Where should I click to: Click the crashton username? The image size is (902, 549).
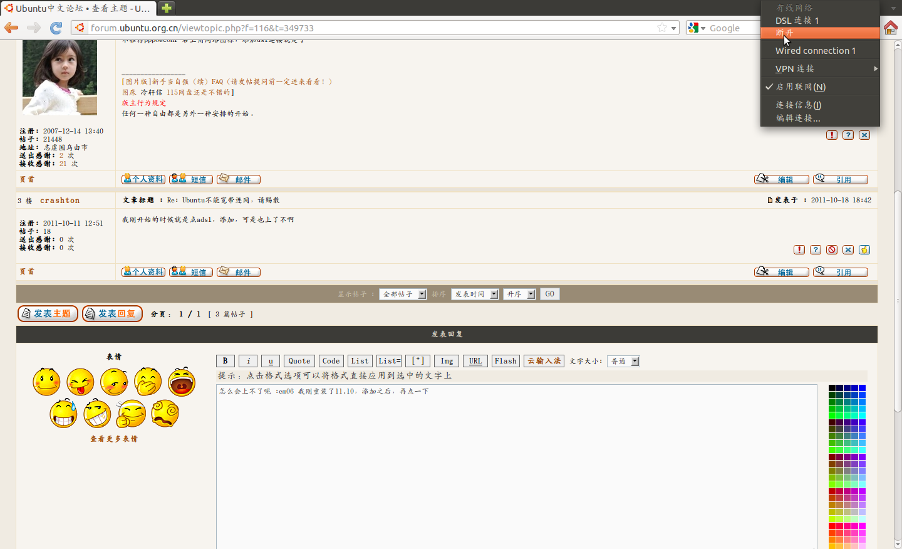coord(60,201)
